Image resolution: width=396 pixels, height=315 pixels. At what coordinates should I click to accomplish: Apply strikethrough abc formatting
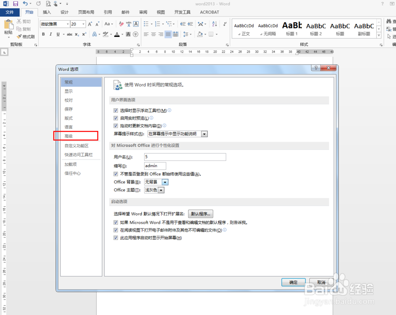(x=70, y=34)
